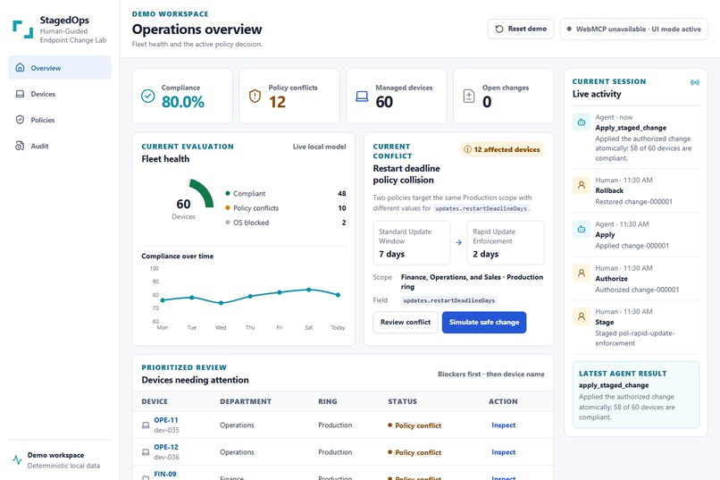This screenshot has width=720, height=480.
Task: Open the OPE-11 device link
Action: point(166,420)
